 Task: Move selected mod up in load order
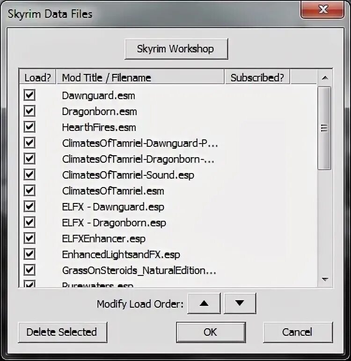click(204, 303)
